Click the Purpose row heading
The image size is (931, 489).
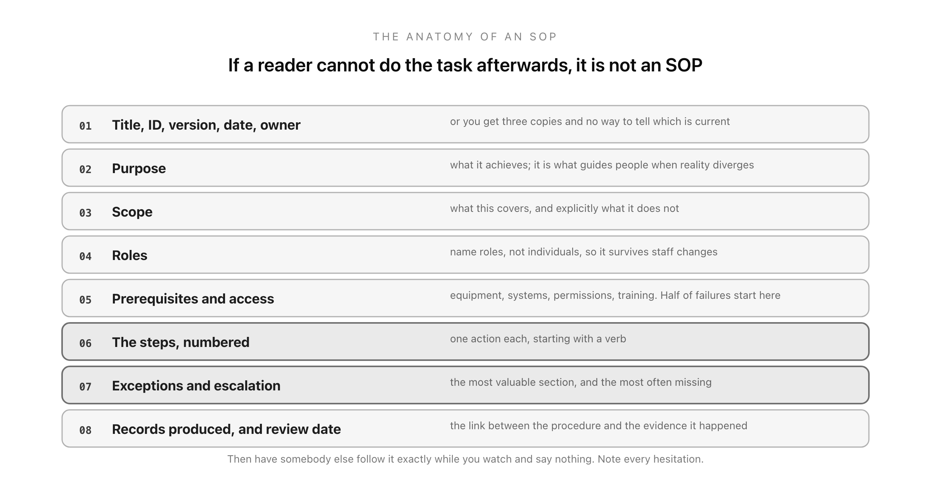tap(139, 168)
